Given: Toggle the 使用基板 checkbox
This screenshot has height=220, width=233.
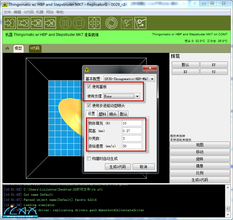Looking at the screenshot, I should (x=89, y=86).
